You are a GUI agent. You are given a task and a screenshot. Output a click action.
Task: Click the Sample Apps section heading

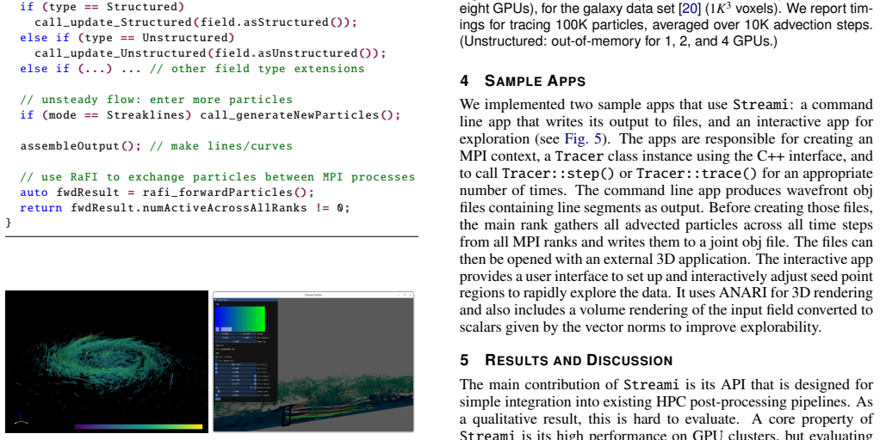(523, 81)
